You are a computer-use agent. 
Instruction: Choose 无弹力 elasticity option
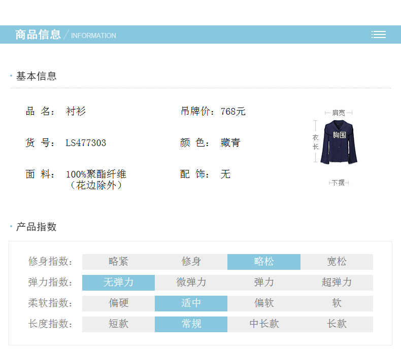[118, 283]
